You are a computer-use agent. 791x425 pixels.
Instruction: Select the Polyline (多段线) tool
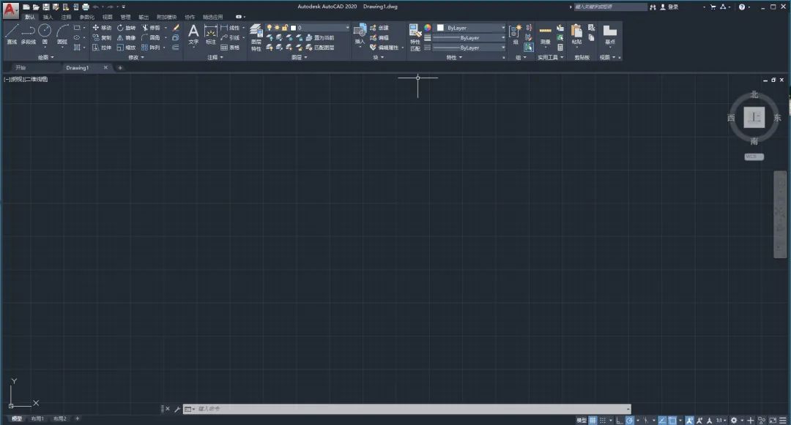29,34
